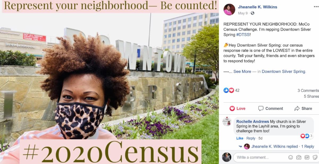Image resolution: width=319 pixels, height=164 pixels.
Task: Attach a photo with the camera icon
Action: tap(299, 157)
